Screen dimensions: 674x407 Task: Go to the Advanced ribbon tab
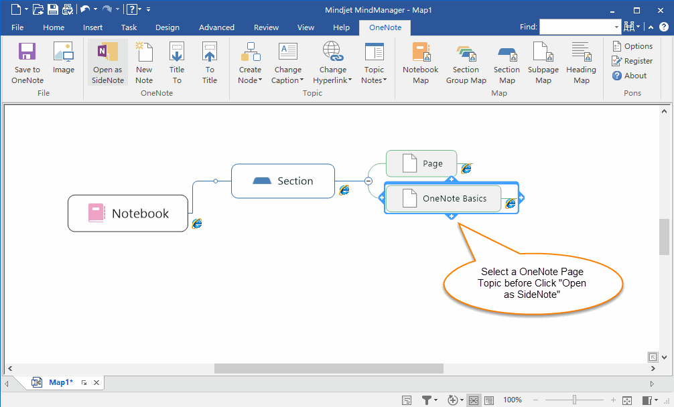(216, 27)
